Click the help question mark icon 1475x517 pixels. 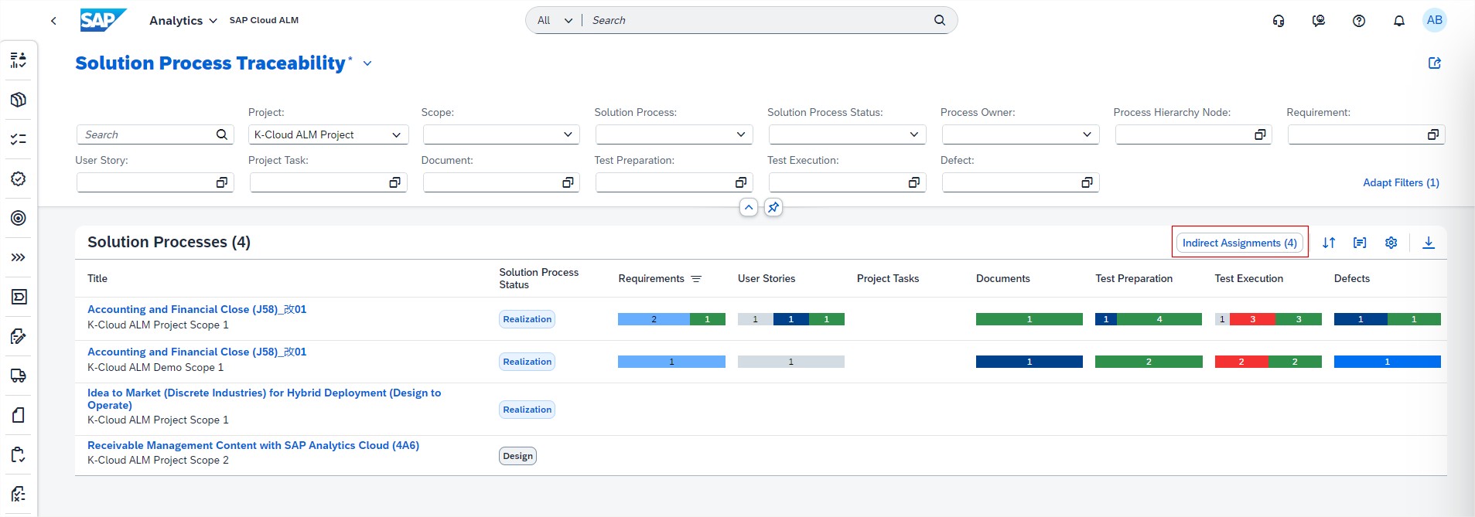tap(1358, 21)
